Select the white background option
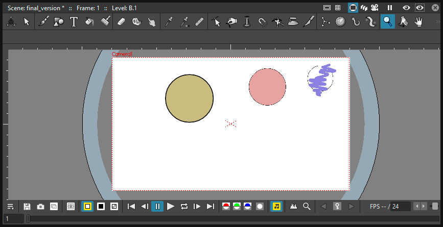Image resolution: width=443 pixels, height=227 pixels. (x=87, y=207)
